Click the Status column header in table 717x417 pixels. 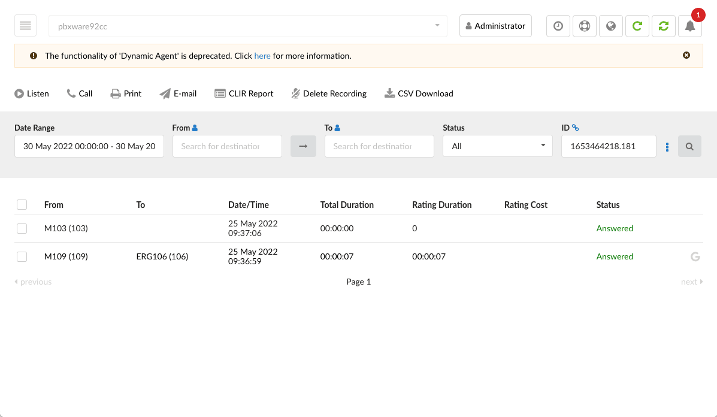tap(608, 205)
